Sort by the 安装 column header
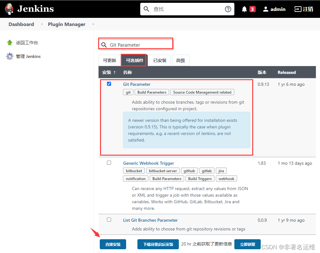This screenshot has height=253, width=320. tap(109, 72)
